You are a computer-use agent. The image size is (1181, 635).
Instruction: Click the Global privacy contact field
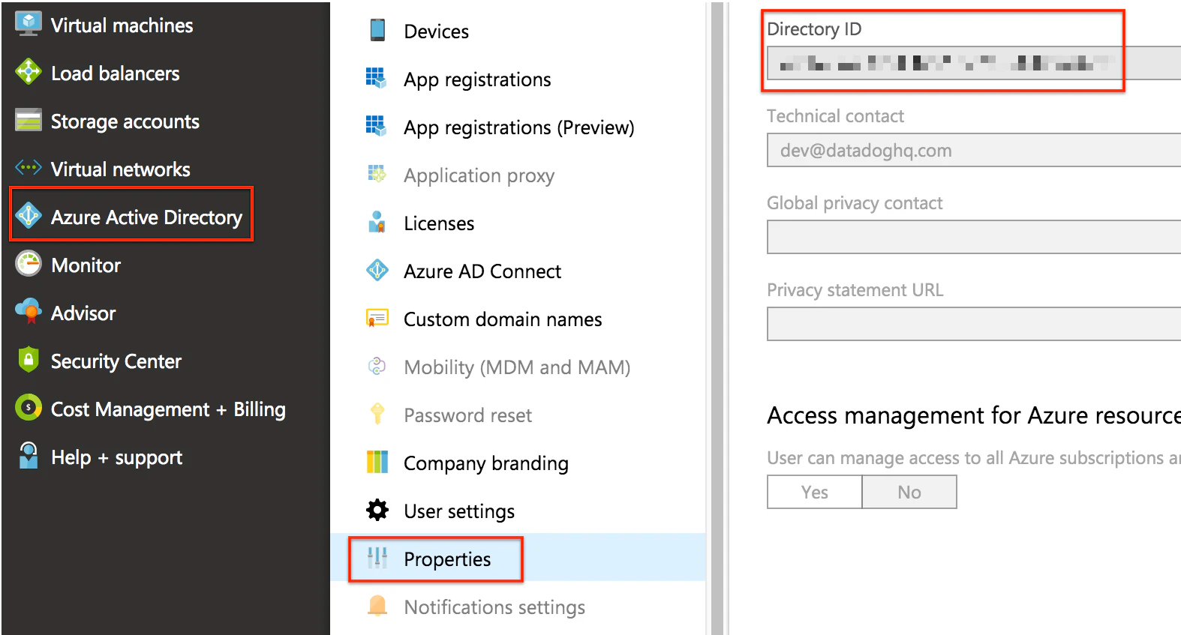coord(974,237)
